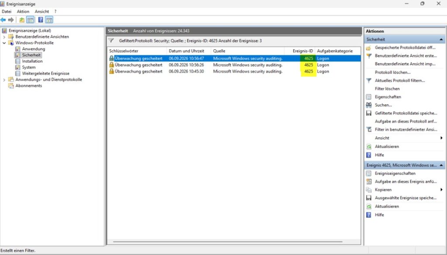
Task: Collapse the Windows-Protokolle tree node
Action: coord(4,43)
